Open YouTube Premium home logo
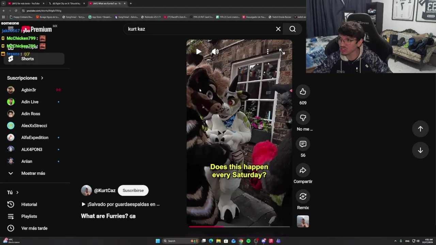 36,30
